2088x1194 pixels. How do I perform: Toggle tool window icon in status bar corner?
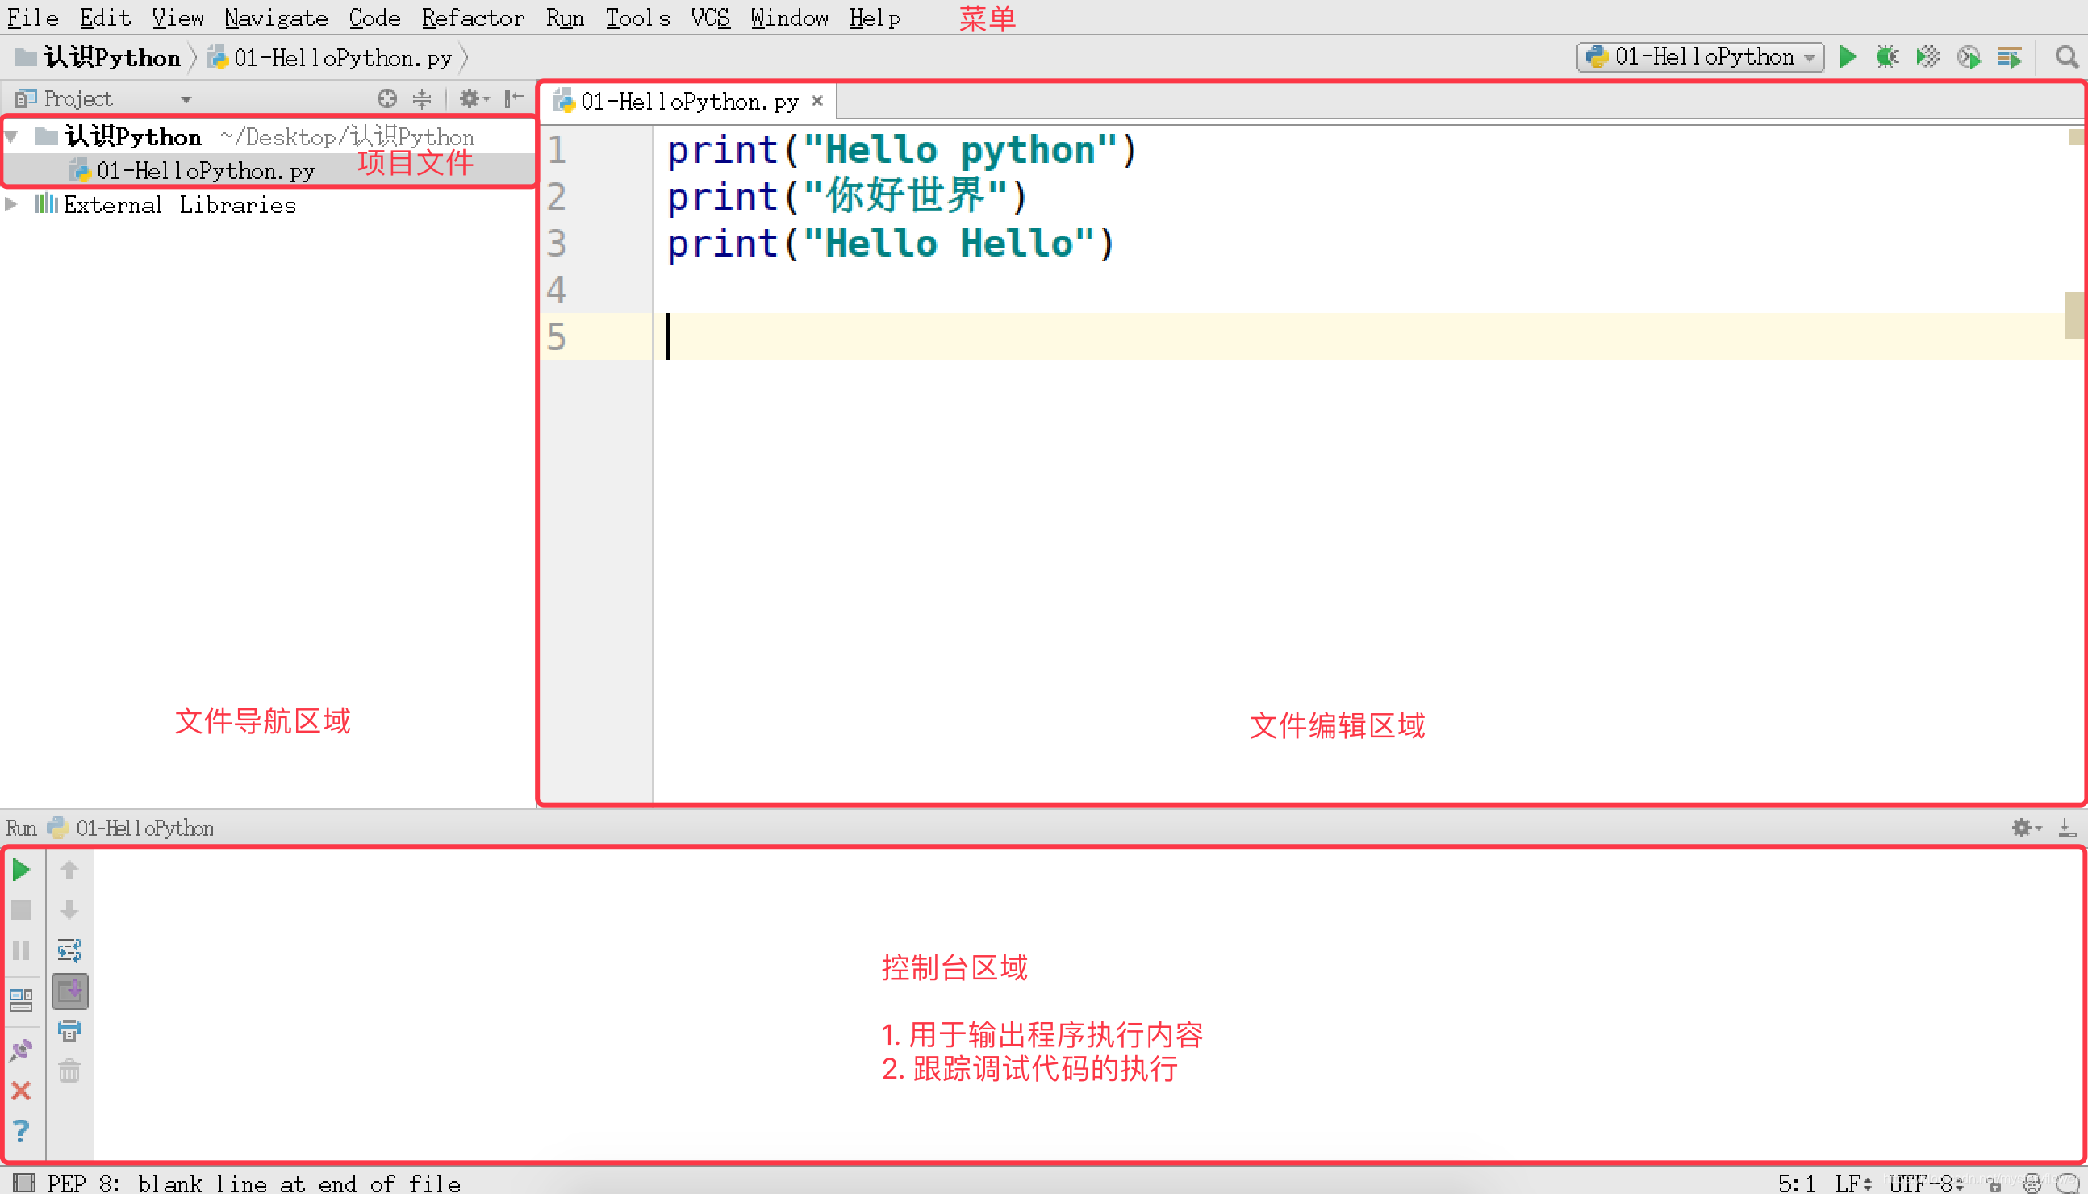(x=24, y=1182)
